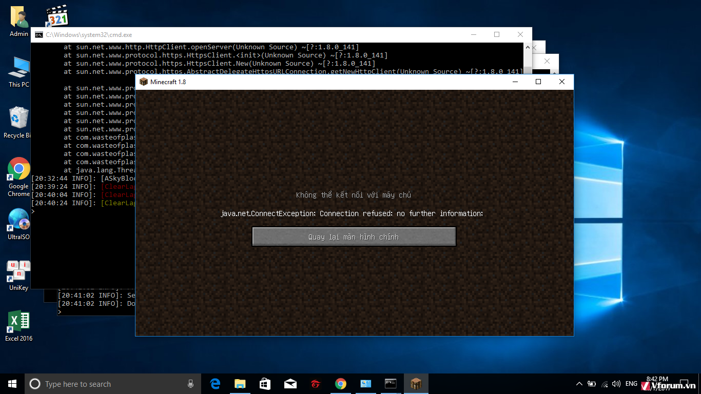Maximize the Minecraft 1.8 window

coord(538,82)
